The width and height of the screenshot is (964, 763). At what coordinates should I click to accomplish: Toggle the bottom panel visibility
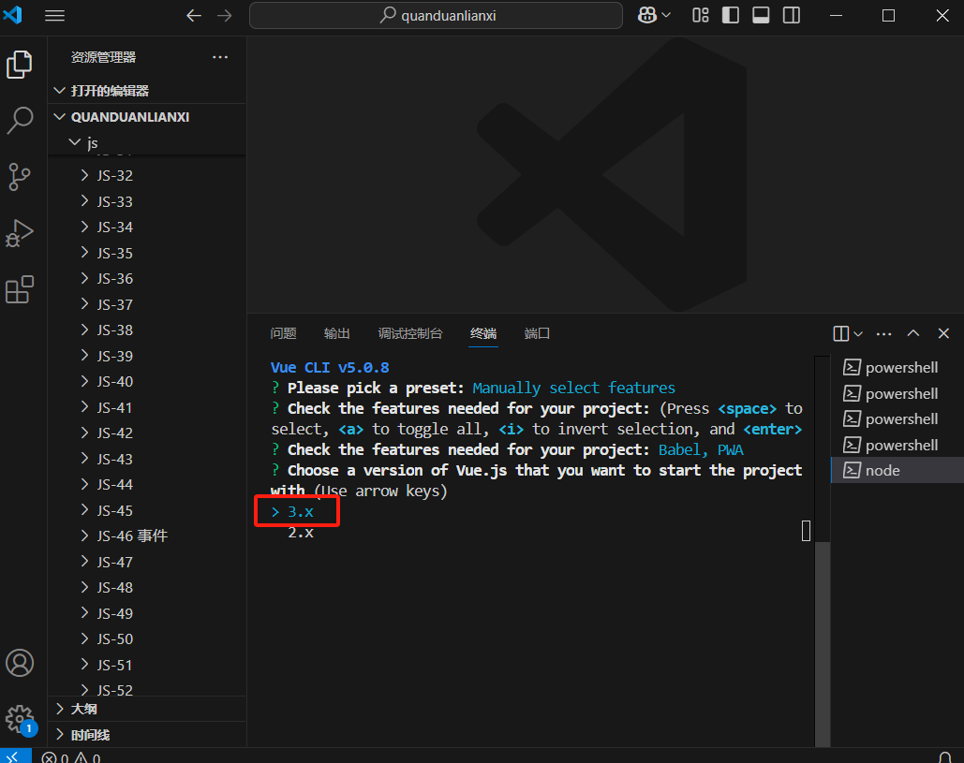click(x=761, y=15)
